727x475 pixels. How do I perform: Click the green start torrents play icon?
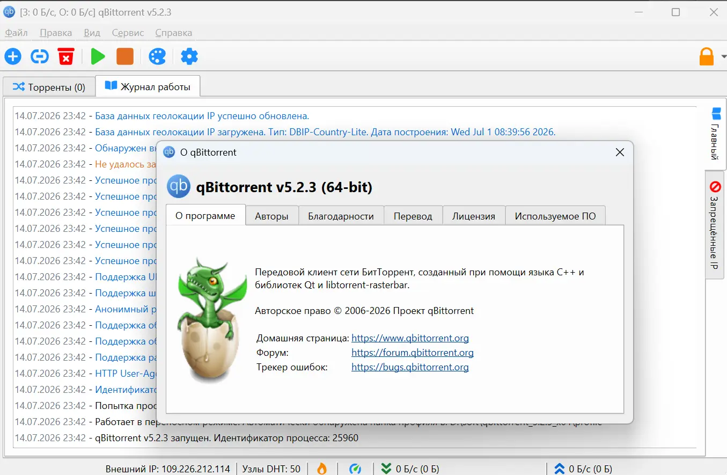(x=98, y=56)
